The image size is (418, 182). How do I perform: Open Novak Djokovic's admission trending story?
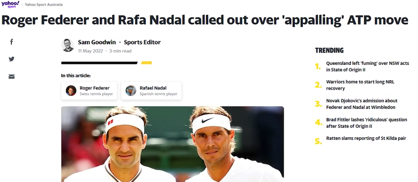(x=362, y=104)
